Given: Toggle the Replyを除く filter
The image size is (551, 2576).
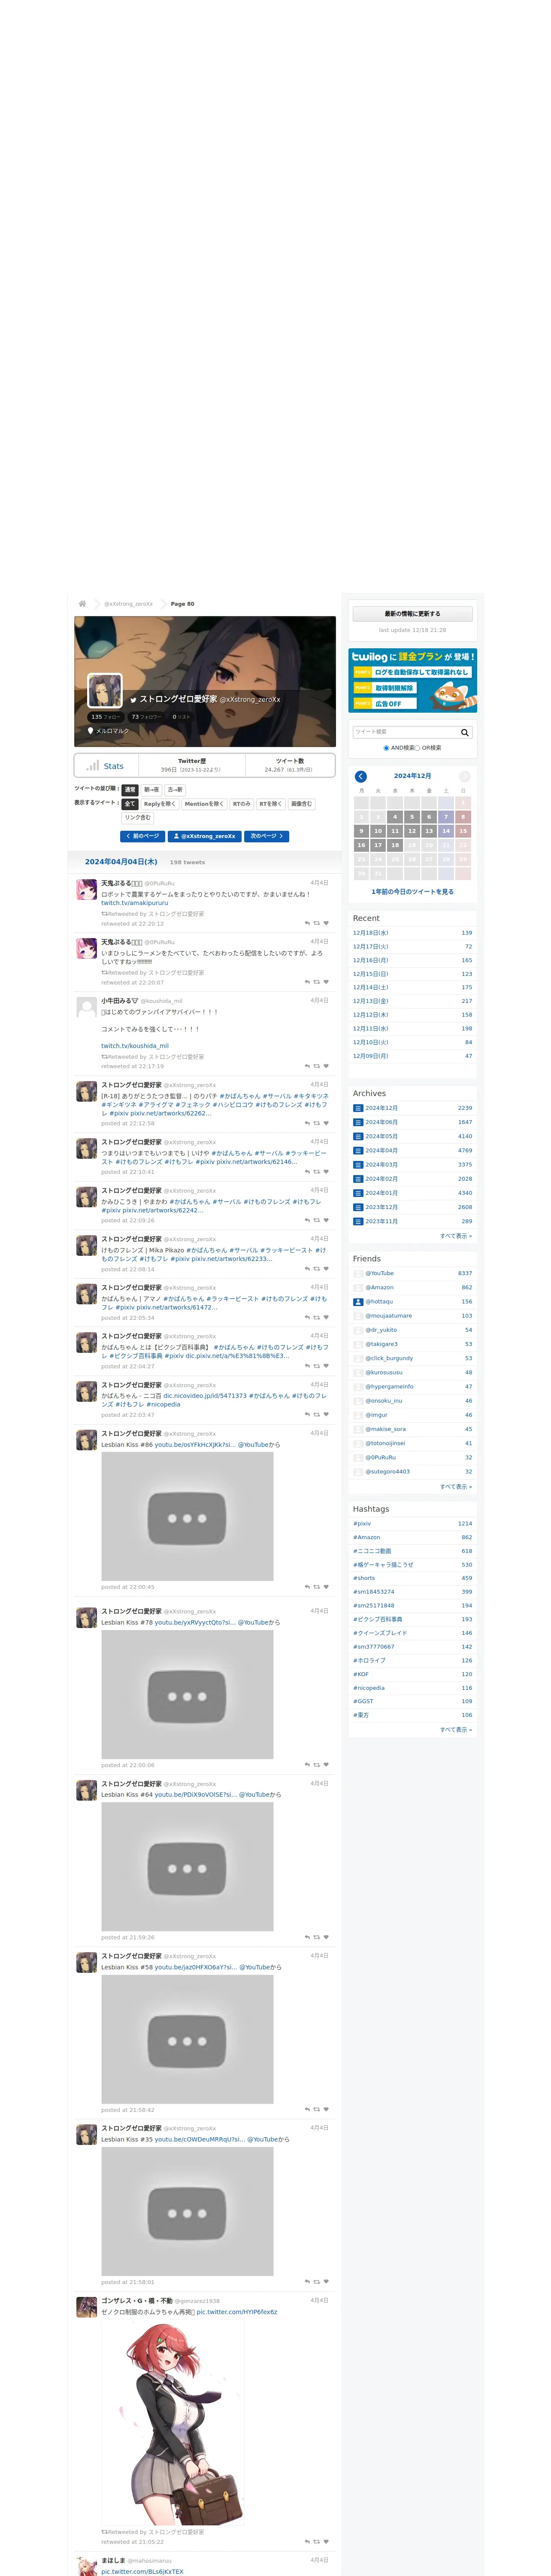Looking at the screenshot, I should pyautogui.click(x=160, y=804).
